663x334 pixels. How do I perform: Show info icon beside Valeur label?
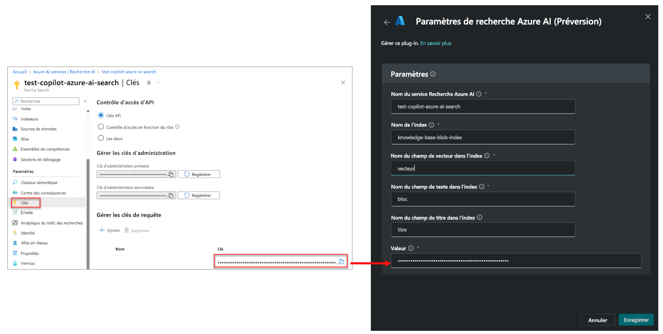tap(411, 248)
